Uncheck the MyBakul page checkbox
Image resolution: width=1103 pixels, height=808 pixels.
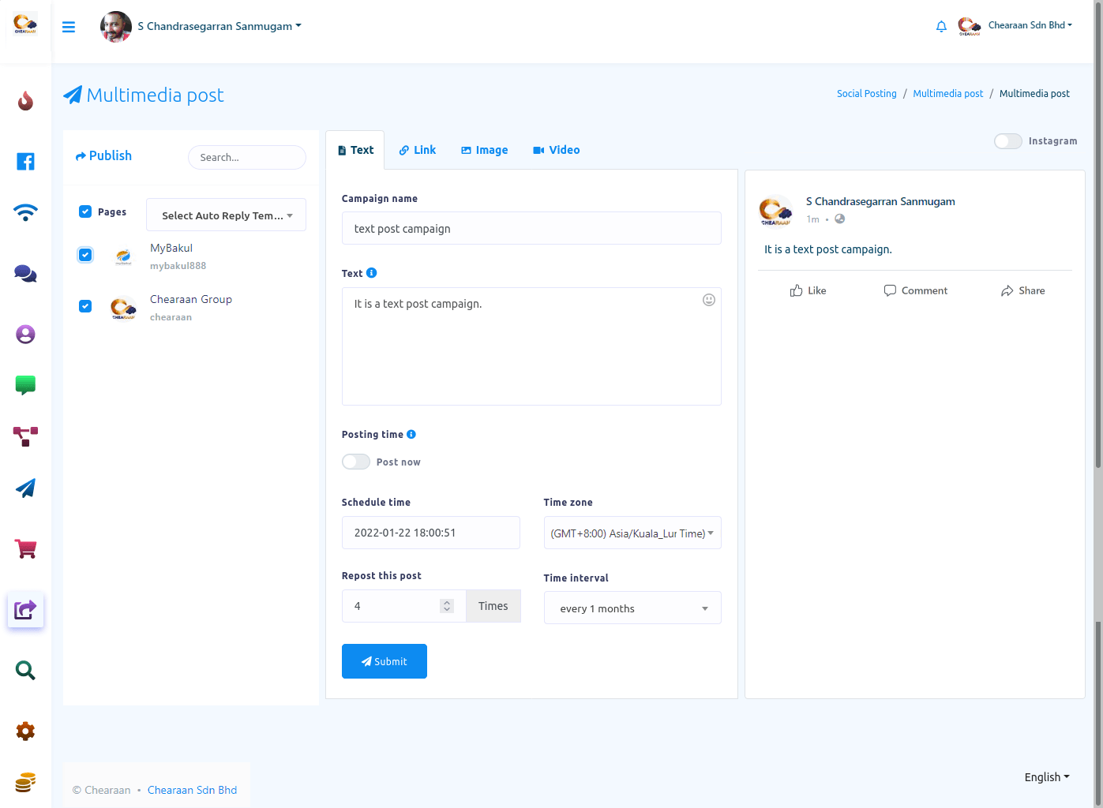(x=85, y=255)
